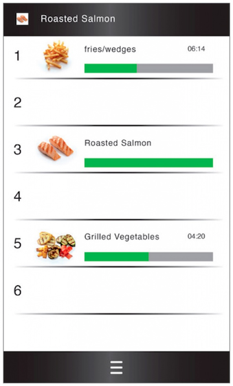Select rack number 3
233x386 pixels.
pyautogui.click(x=17, y=149)
